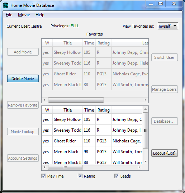Open the Movie menu
Viewport: 185px width, 193px height.
24,15
